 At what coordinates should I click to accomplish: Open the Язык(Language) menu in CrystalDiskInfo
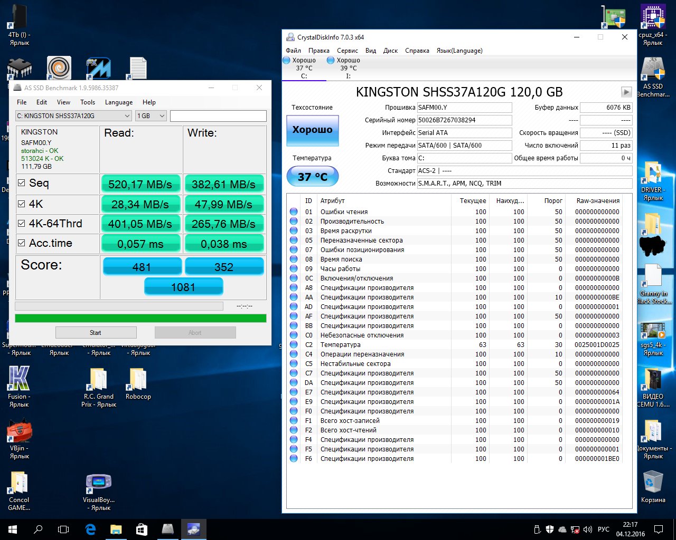pyautogui.click(x=459, y=51)
